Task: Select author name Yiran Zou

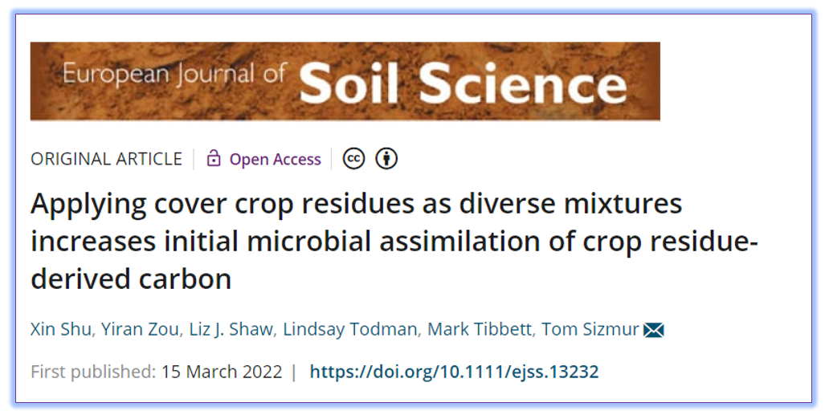Action: click(x=140, y=329)
